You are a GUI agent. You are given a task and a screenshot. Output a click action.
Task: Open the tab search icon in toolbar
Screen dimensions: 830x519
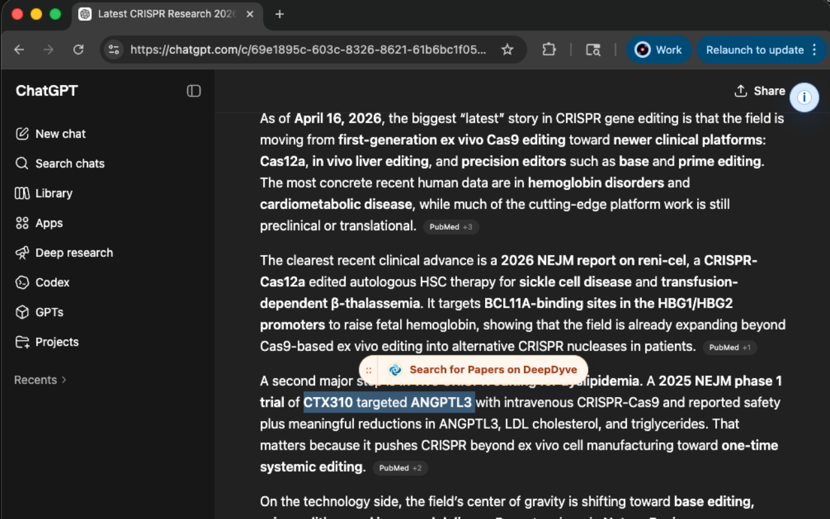tap(593, 50)
